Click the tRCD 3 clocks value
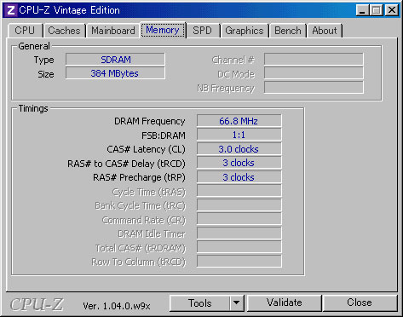The width and height of the screenshot is (403, 317). (x=239, y=163)
